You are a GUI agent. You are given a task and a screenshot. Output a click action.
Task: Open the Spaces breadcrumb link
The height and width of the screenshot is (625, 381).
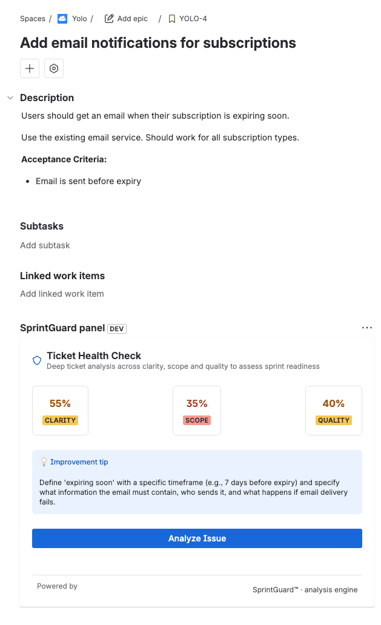[33, 18]
